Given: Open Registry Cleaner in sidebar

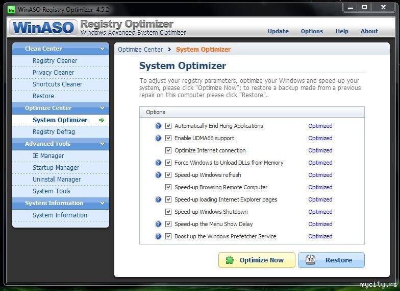Looking at the screenshot, I should 61,61.
